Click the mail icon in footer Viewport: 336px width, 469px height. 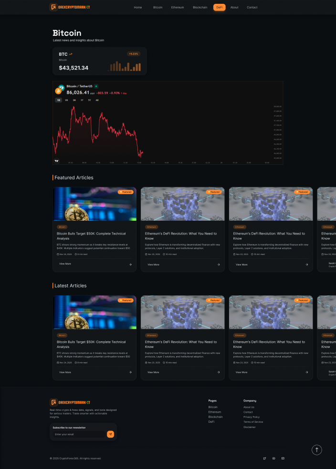pos(283,458)
